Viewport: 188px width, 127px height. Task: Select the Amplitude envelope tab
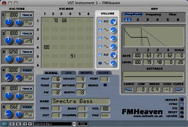(x=133, y=14)
